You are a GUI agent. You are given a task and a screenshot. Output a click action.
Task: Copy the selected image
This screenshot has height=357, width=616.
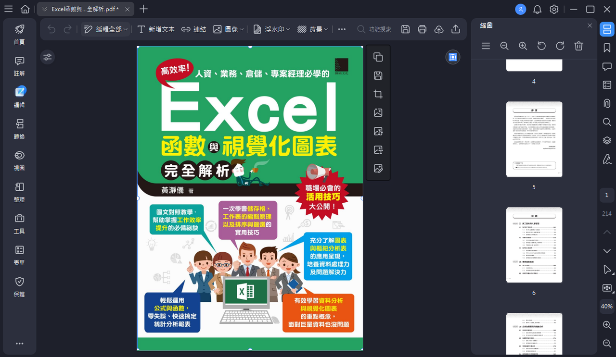(378, 57)
